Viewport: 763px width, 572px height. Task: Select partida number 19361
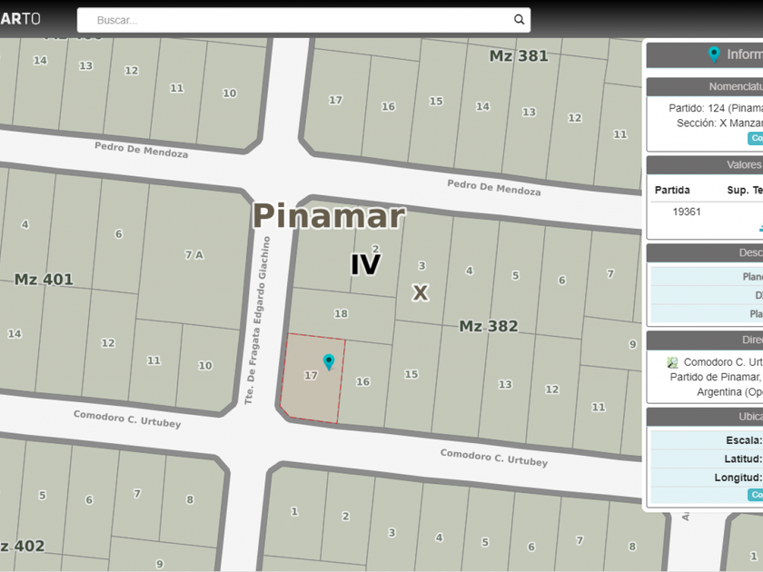(687, 212)
